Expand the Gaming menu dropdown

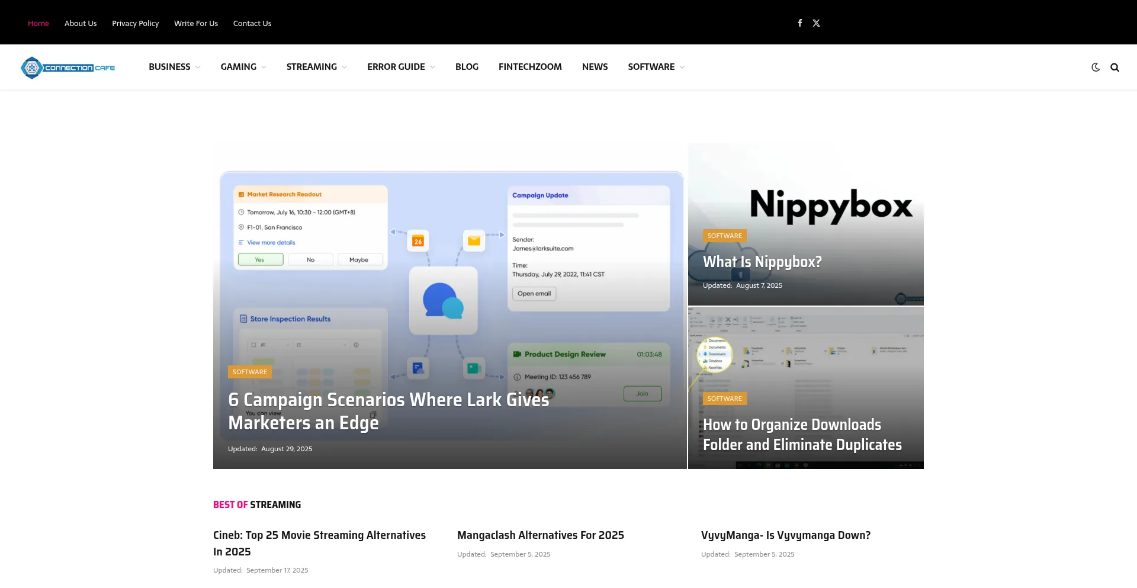243,67
